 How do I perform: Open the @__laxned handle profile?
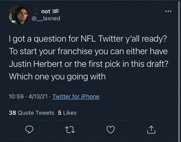46,19
